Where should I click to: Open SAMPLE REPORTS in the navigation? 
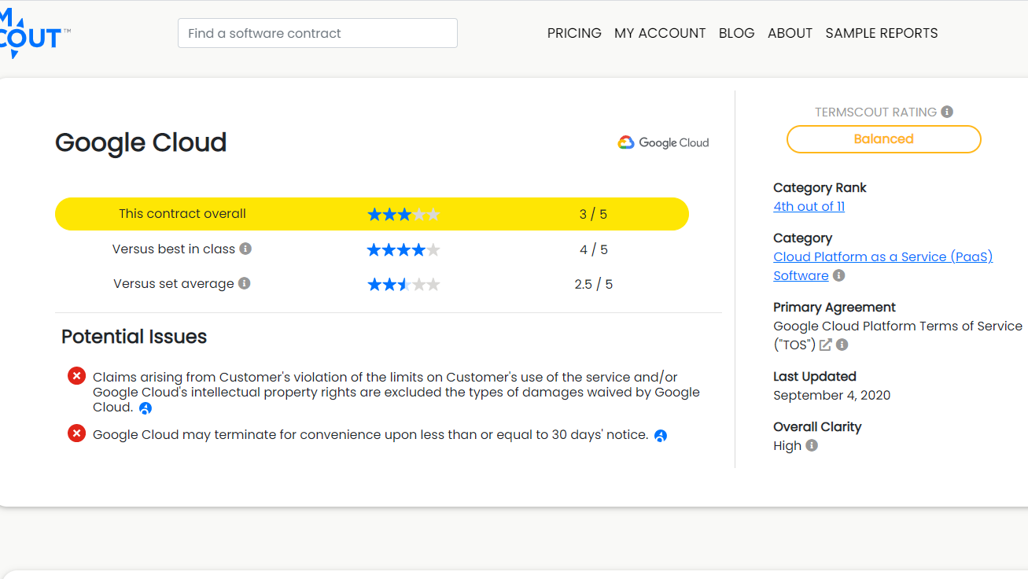pos(882,33)
